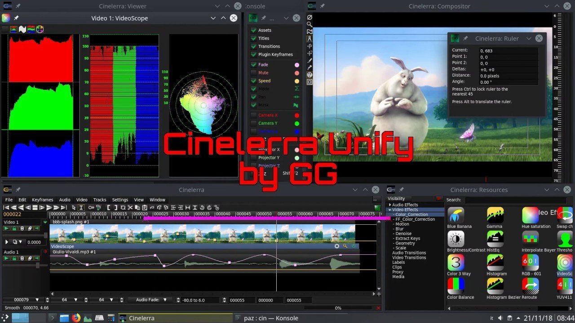Toggle the Plugin Keyframes checkbox
This screenshot has height=323, width=575.
[254, 54]
